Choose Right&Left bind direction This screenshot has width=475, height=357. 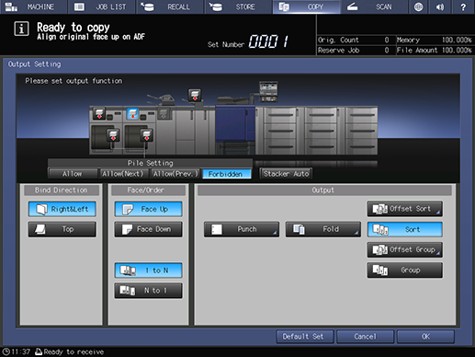(x=62, y=209)
